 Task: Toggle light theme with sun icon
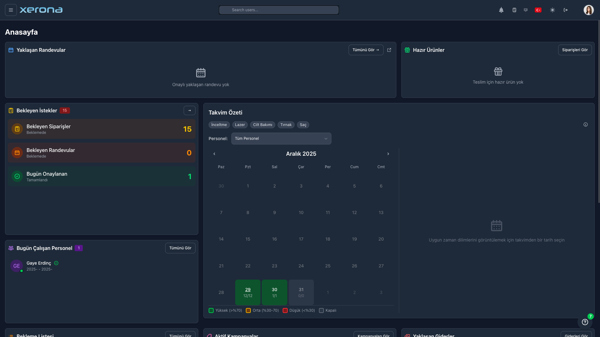[552, 10]
